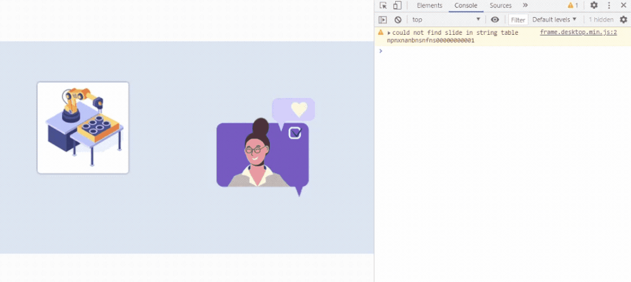Viewport: 631px width, 282px height.
Task: Expand the warning message triangle
Action: pyautogui.click(x=389, y=33)
